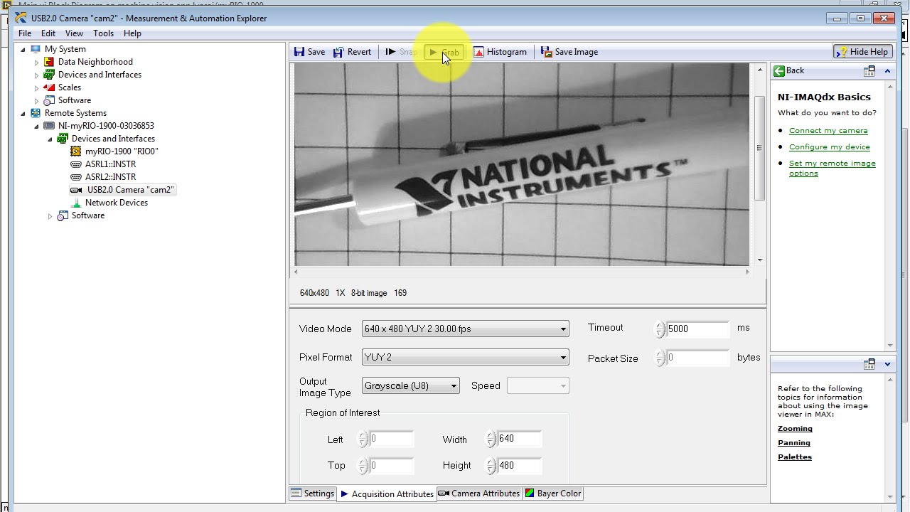This screenshot has height=512, width=910.
Task: Open the Tools menu
Action: (x=103, y=33)
